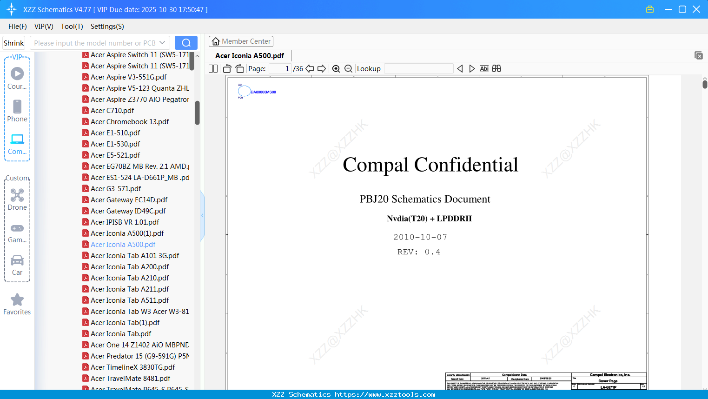This screenshot has width=708, height=399.
Task: Open Acer Iconia Tab A211.pdf
Action: (x=130, y=289)
